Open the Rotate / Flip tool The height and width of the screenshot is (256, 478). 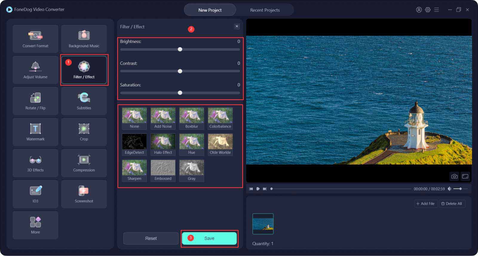click(x=35, y=101)
